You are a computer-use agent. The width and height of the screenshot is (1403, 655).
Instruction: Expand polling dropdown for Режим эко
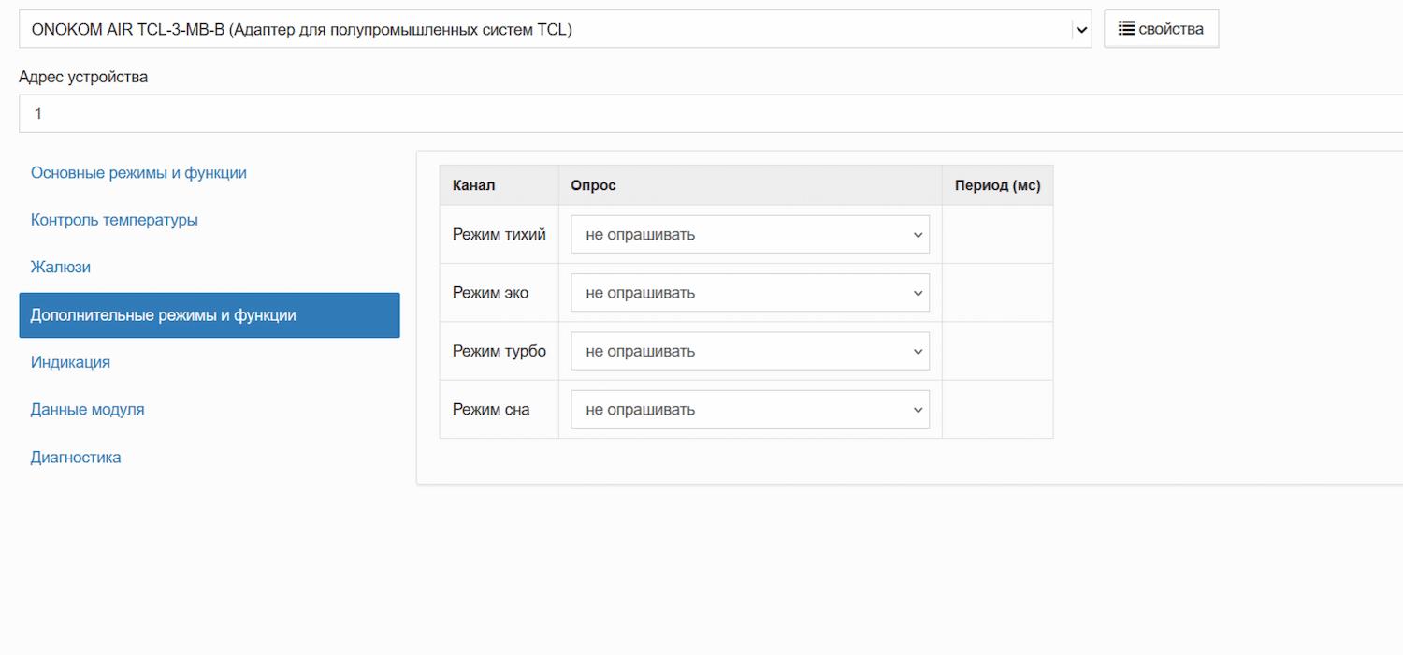pyautogui.click(x=750, y=293)
